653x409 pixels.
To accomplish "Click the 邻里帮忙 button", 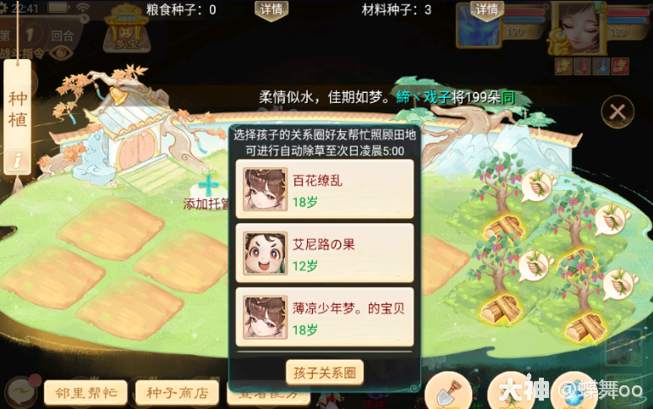I will [x=85, y=392].
